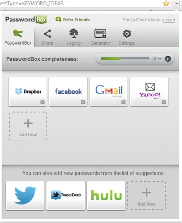Screen dimensions: 182x223
Task: Add TweetDeck from suggestions
Action: (66, 196)
